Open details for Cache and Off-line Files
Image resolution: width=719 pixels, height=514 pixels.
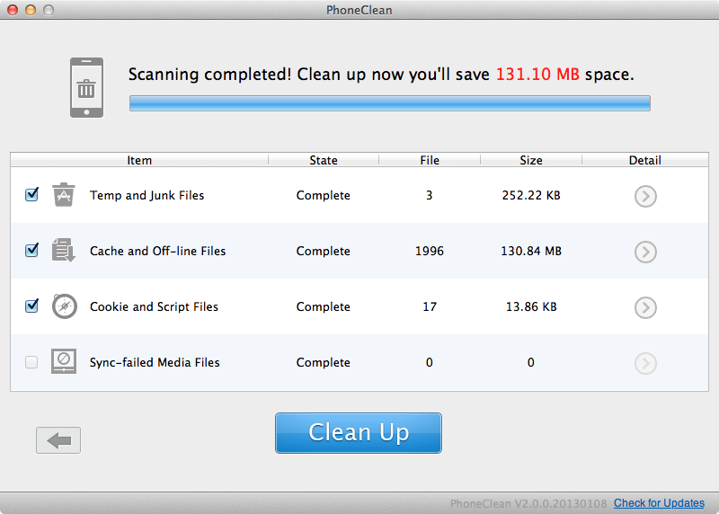[x=645, y=252]
